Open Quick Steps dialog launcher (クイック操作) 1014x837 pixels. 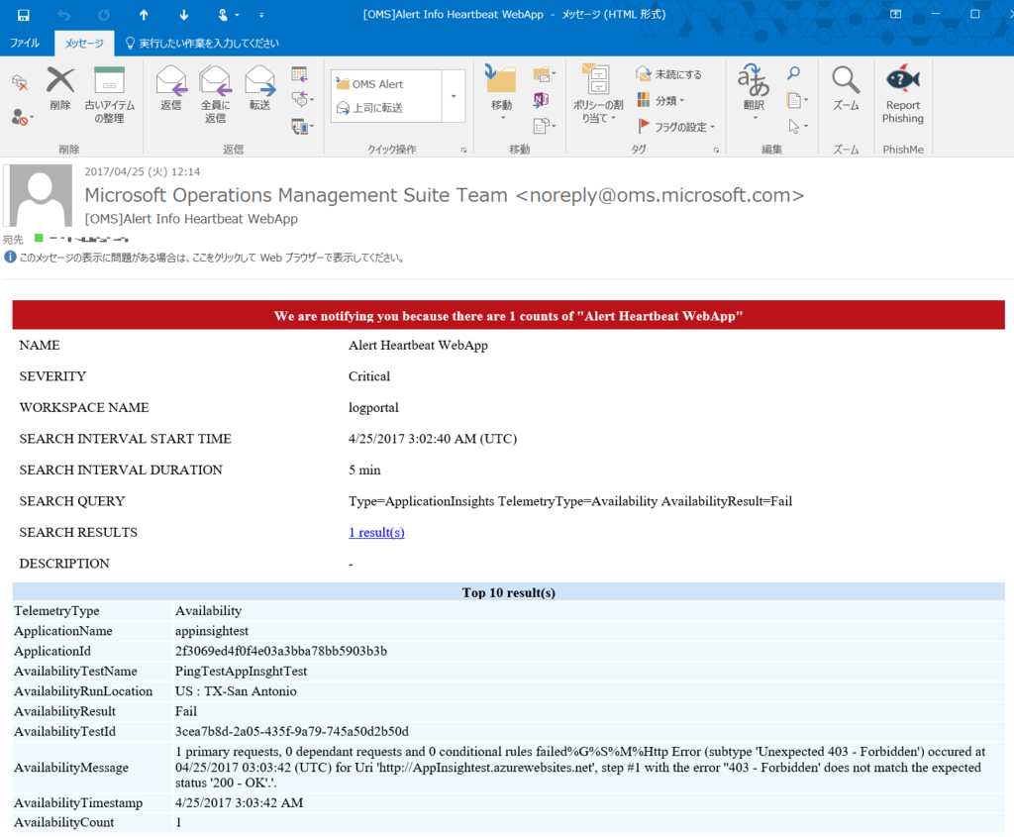click(x=463, y=150)
